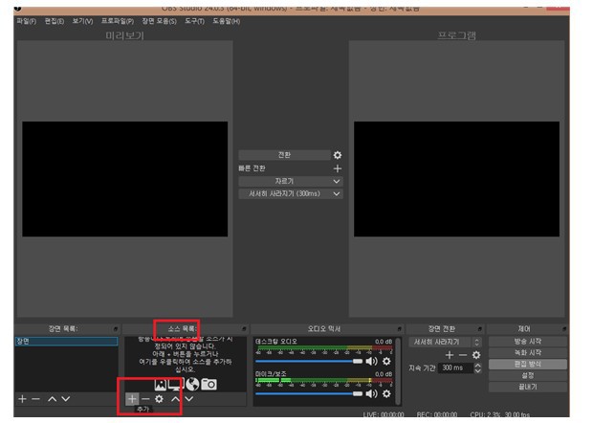Open mic/aux audio settings gear
Image resolution: width=593 pixels, height=423 pixels.
(x=386, y=392)
